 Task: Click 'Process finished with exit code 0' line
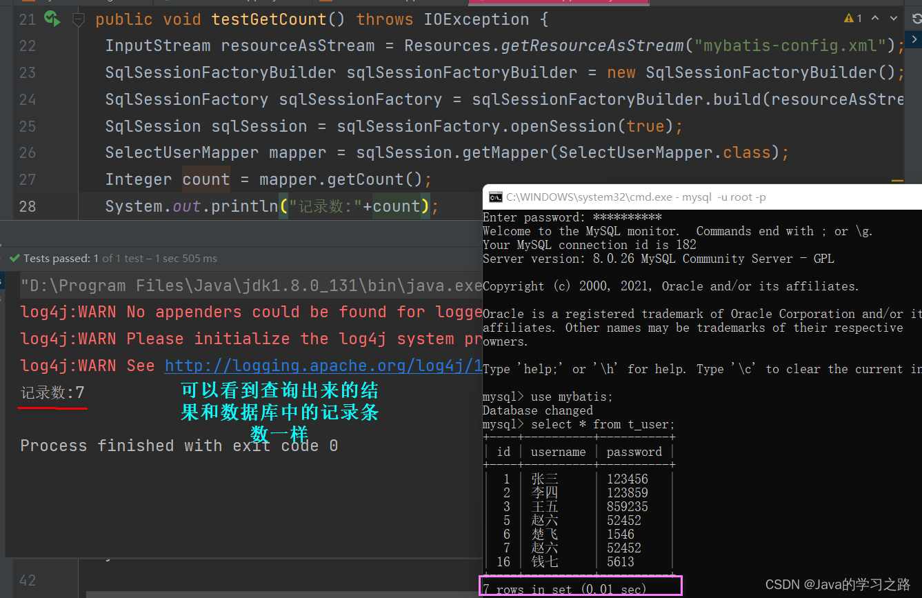[179, 446]
